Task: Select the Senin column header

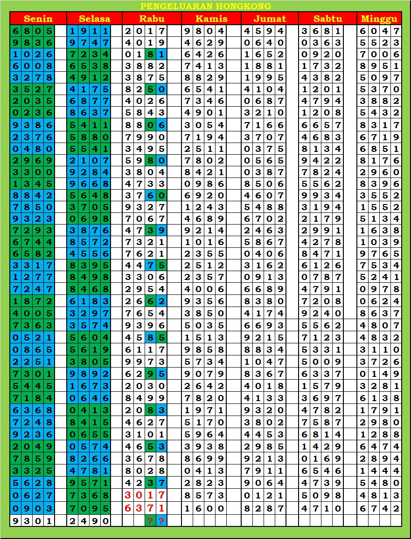Action: point(38,19)
